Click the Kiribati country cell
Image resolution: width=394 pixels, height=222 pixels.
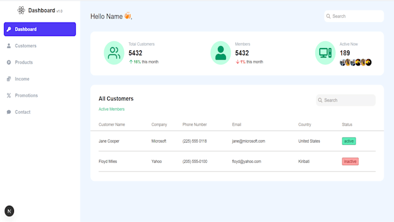point(304,161)
